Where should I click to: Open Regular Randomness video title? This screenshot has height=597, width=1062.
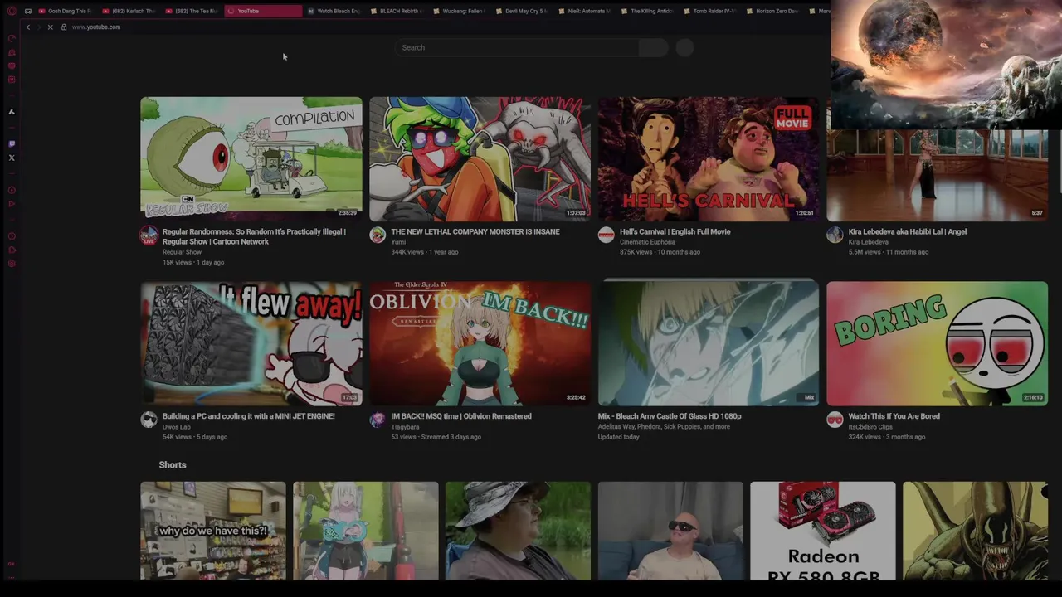pos(254,236)
